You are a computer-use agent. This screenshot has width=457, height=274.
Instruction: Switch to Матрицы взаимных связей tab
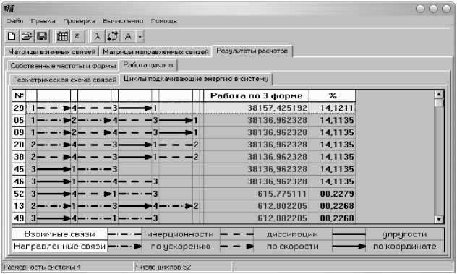[x=51, y=51]
